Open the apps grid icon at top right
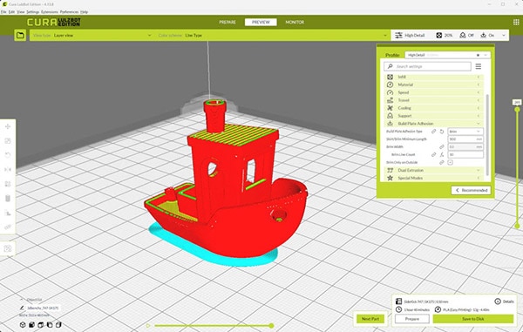 [x=516, y=22]
